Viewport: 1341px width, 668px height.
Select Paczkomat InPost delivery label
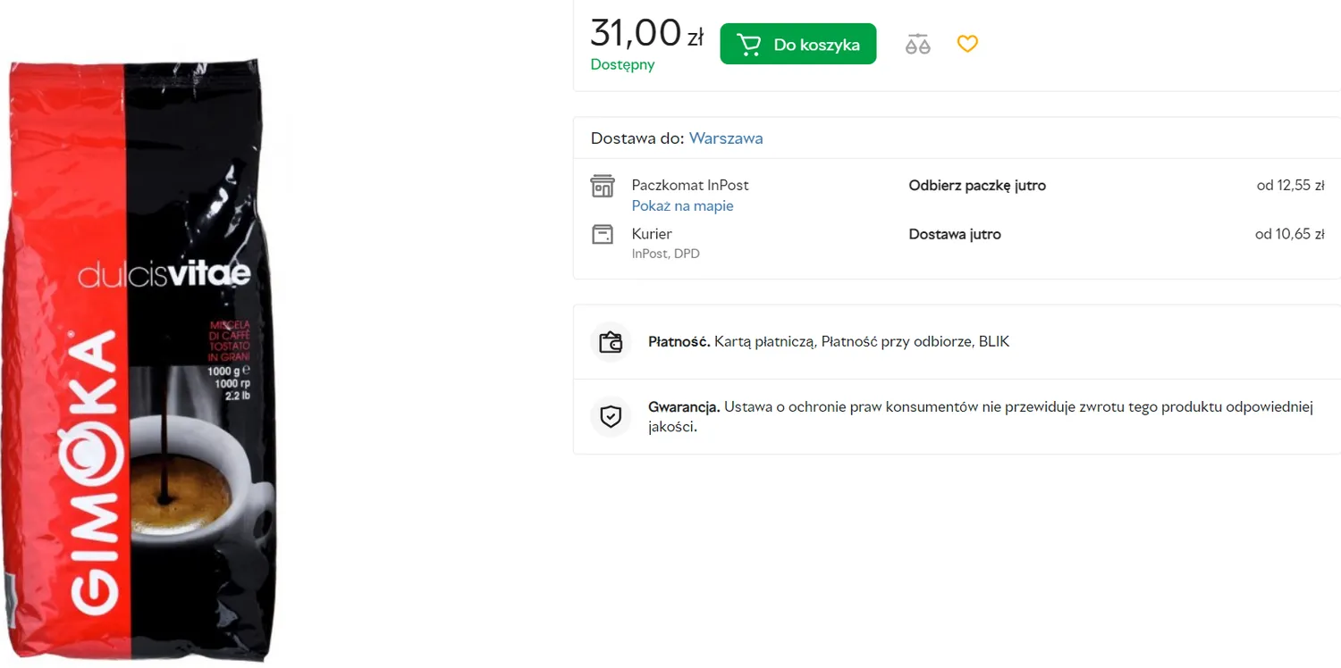coord(690,185)
